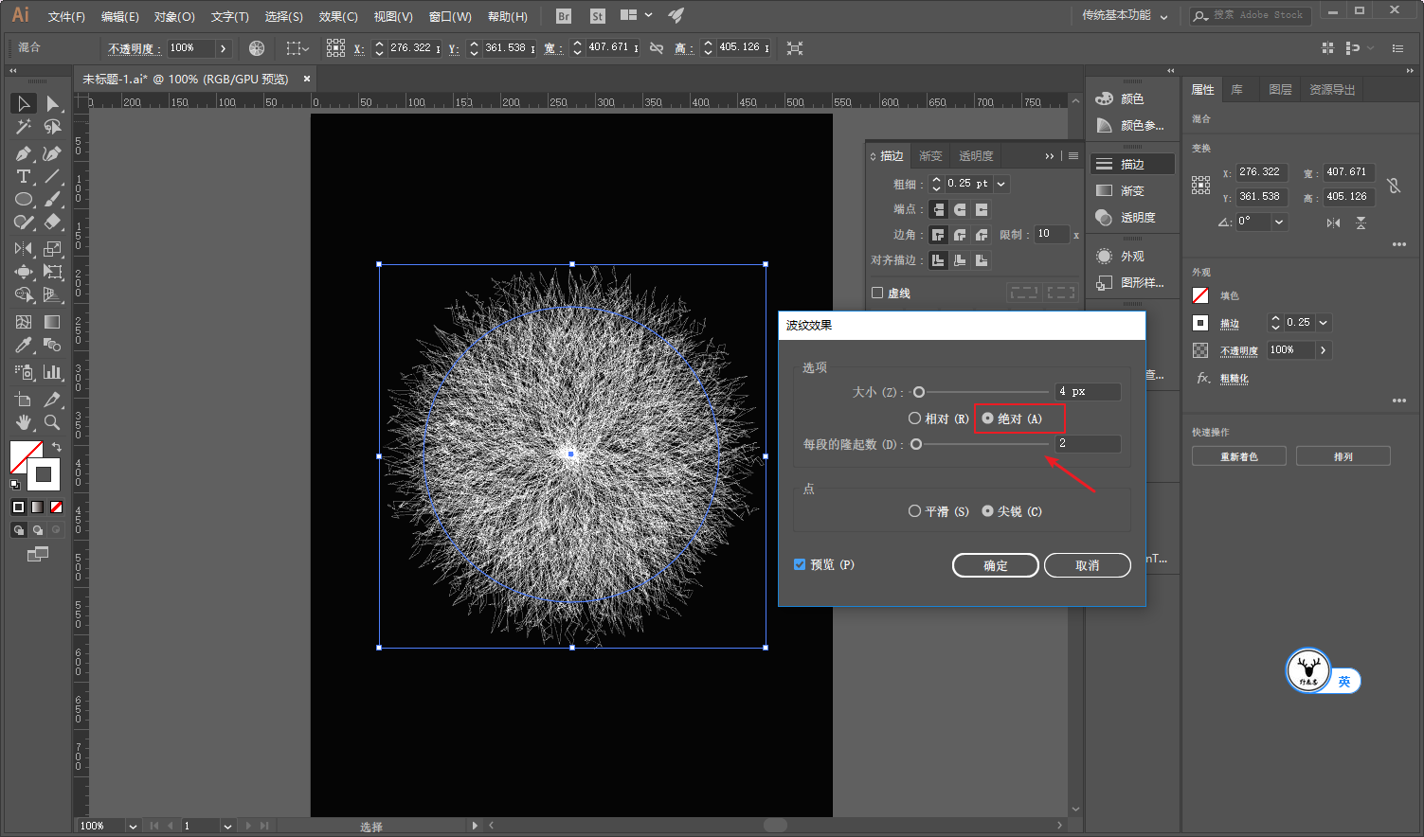Open the 效果(C) menu
Screen dimensions: 1424x837
(337, 16)
